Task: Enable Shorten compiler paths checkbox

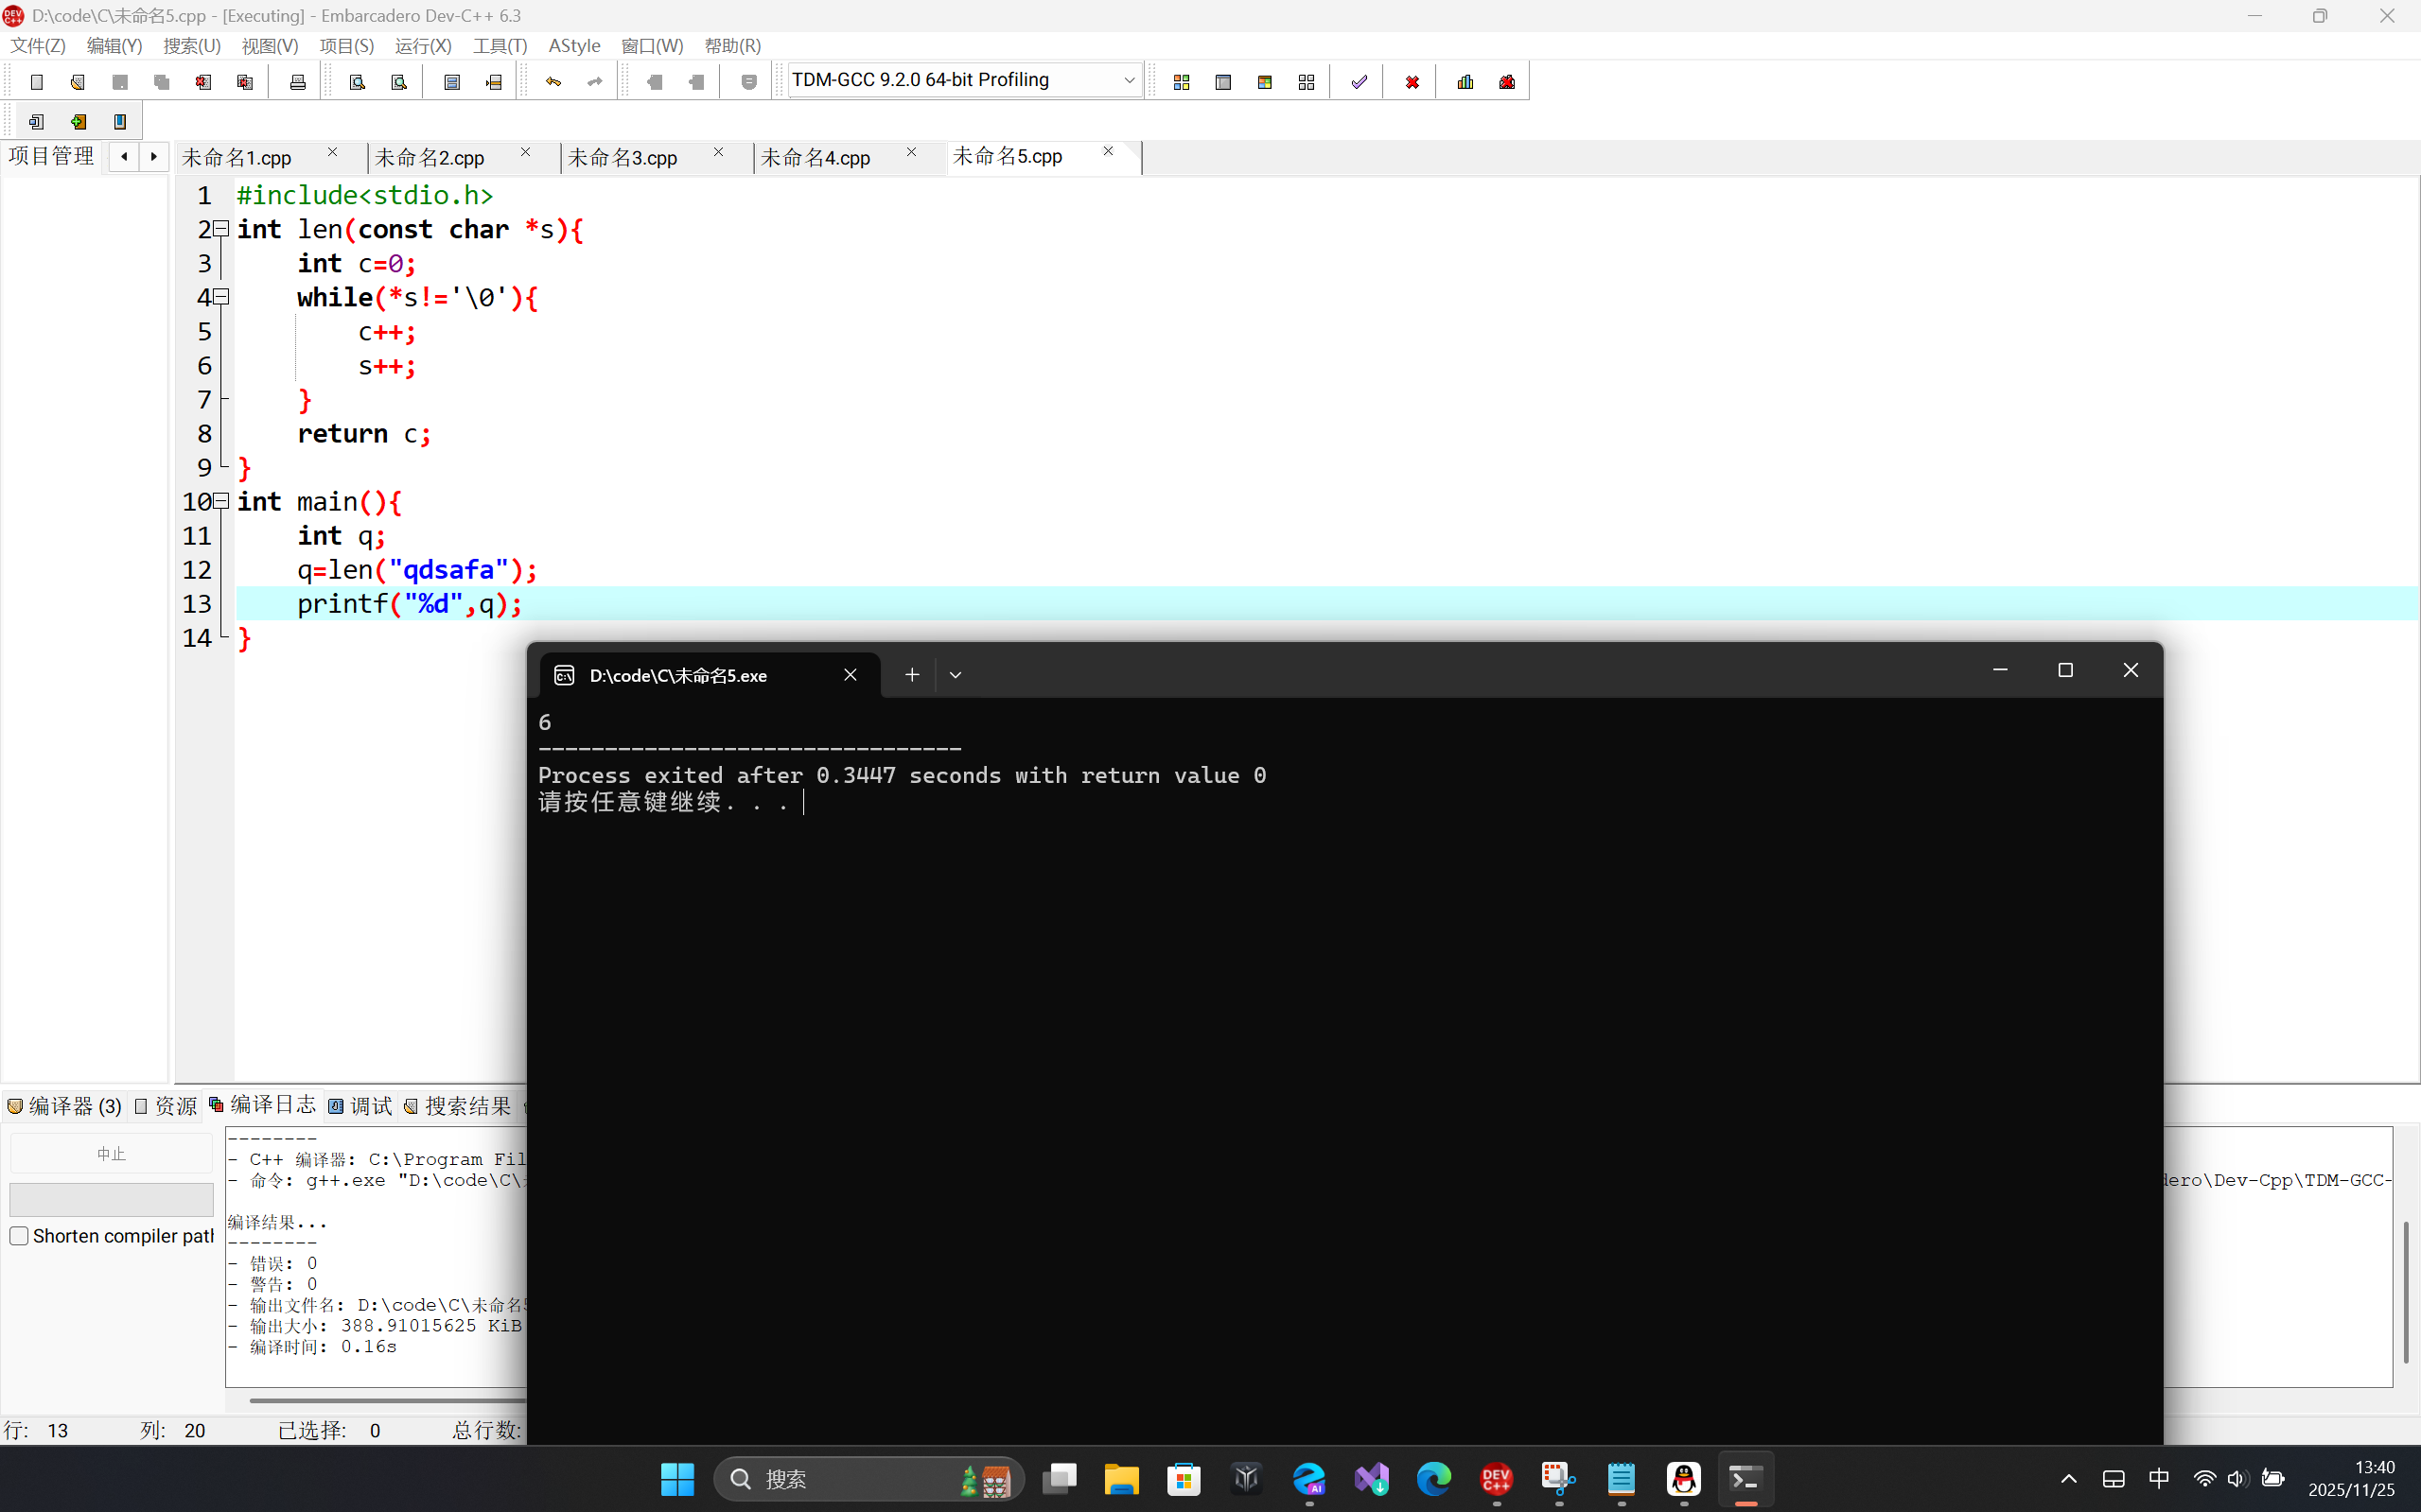Action: coord(19,1236)
